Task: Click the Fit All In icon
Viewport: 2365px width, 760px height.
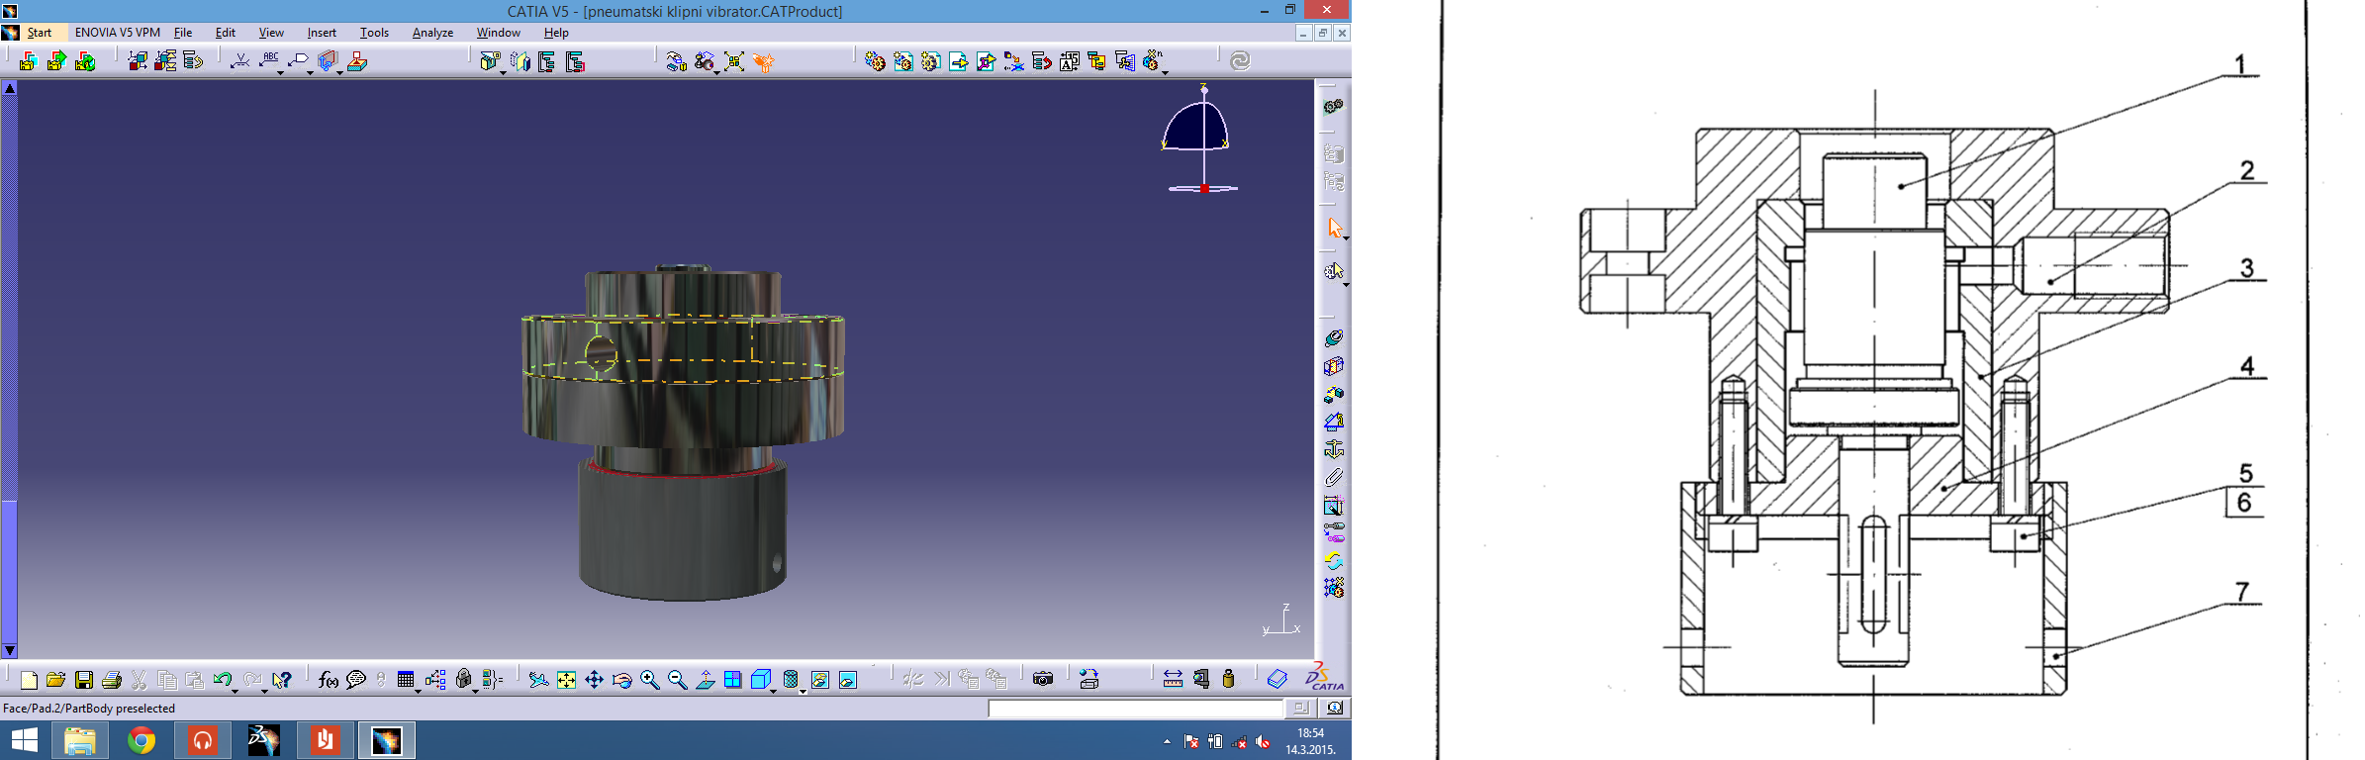Action: point(566,680)
